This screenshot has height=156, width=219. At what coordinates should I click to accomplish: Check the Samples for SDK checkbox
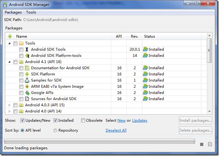point(21,80)
